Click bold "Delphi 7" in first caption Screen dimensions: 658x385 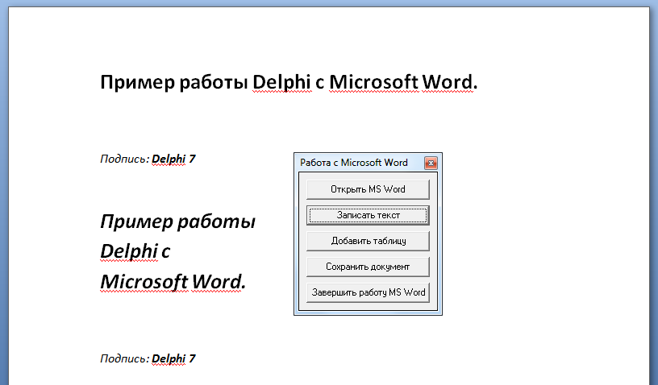[174, 159]
